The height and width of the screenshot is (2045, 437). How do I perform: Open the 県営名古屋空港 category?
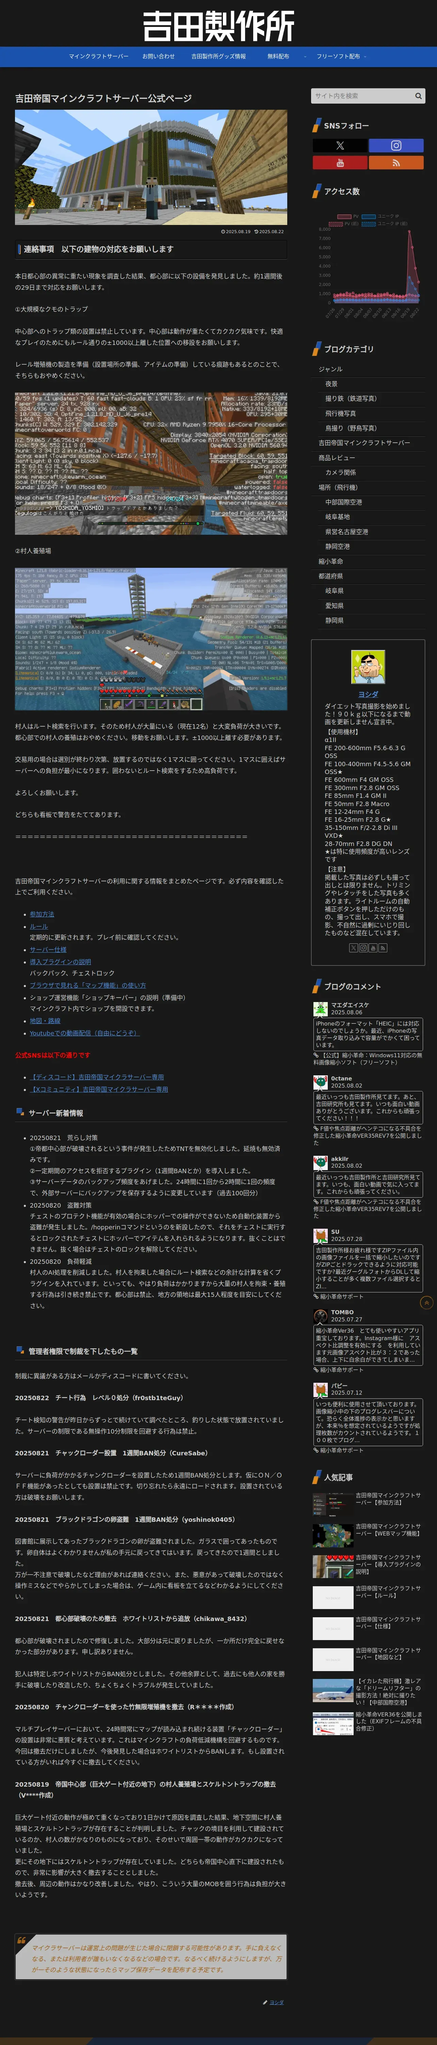[346, 532]
